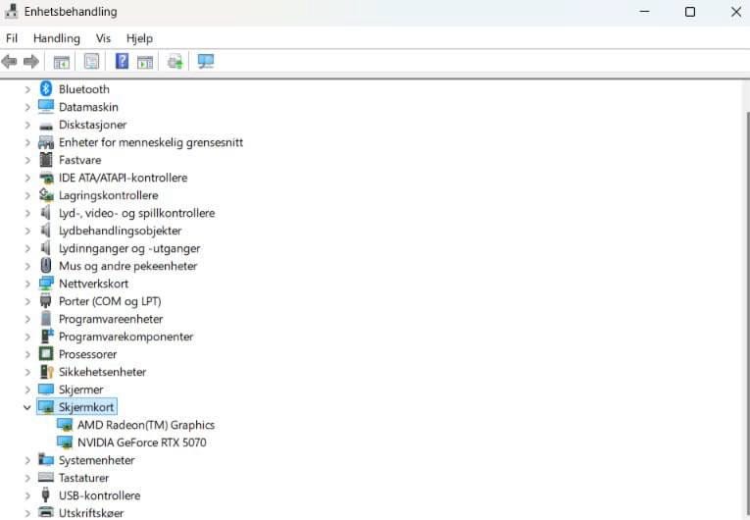Select the Fastvare label
This screenshot has height=520, width=750.
79,160
